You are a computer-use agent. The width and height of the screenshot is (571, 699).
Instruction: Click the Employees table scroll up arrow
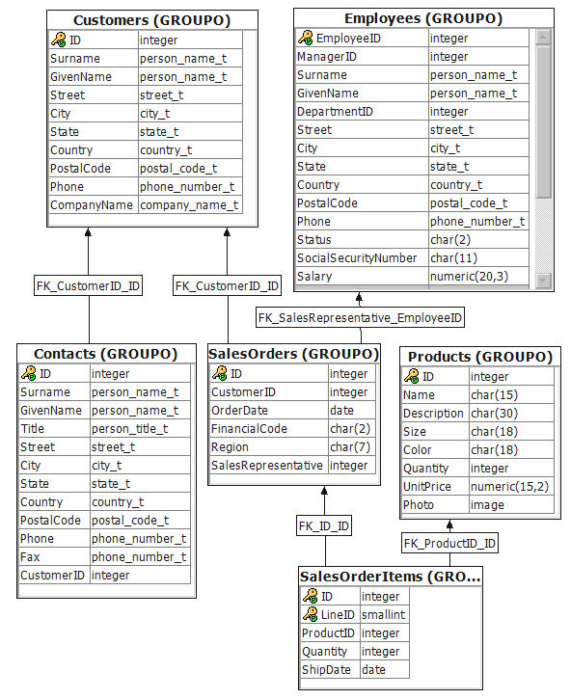click(543, 38)
